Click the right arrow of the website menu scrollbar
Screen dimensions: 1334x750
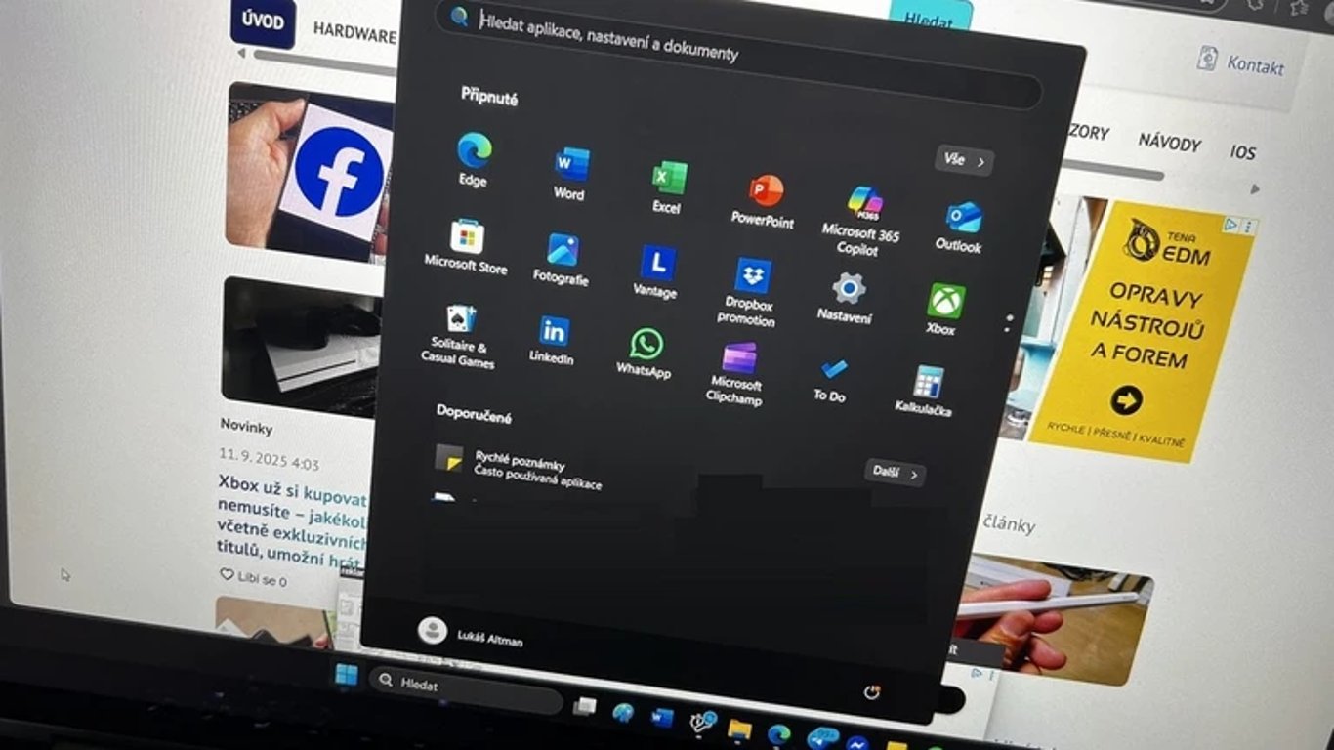click(1255, 189)
